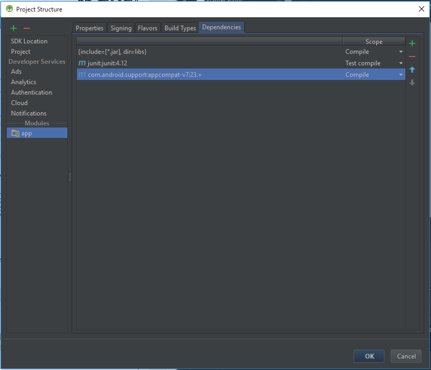
Task: Open the Flavors tab
Action: [x=148, y=28]
